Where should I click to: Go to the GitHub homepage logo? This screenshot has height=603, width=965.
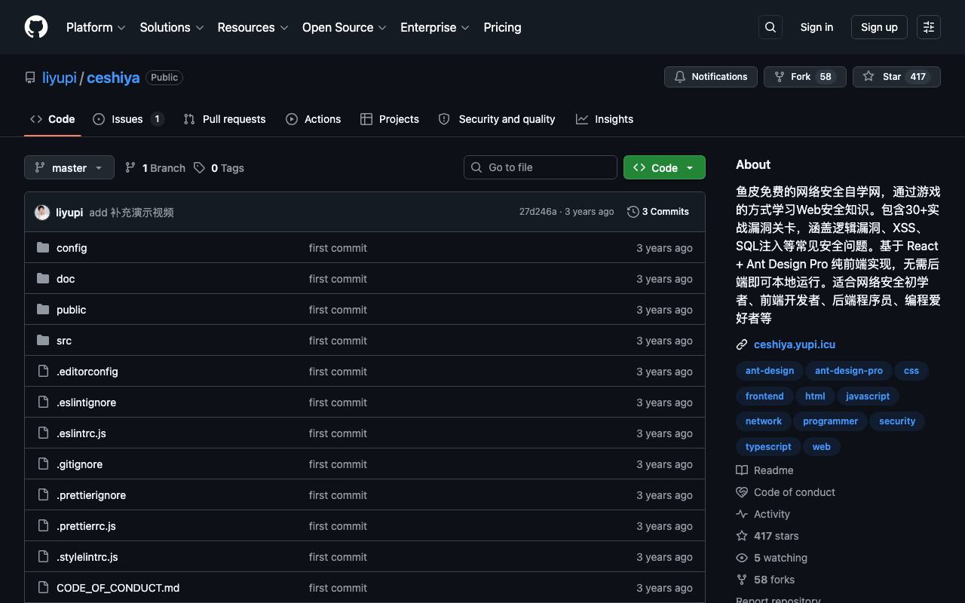36,27
